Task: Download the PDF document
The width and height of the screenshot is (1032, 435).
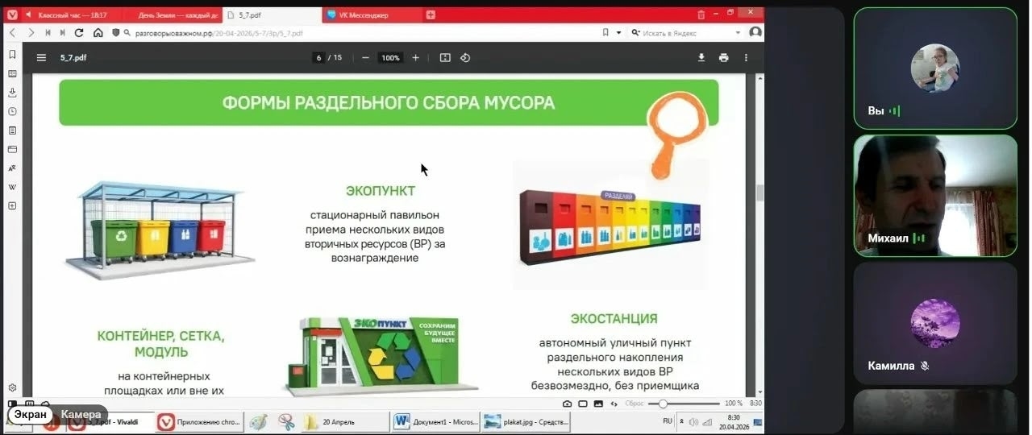Action: (x=701, y=58)
